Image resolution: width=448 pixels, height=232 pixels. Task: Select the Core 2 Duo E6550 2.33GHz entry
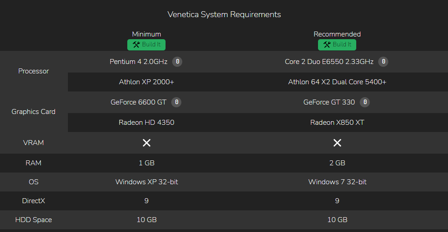tap(329, 62)
